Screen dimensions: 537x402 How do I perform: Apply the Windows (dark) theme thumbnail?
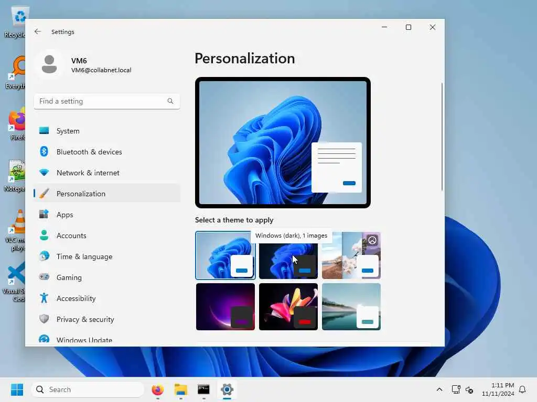pyautogui.click(x=288, y=255)
